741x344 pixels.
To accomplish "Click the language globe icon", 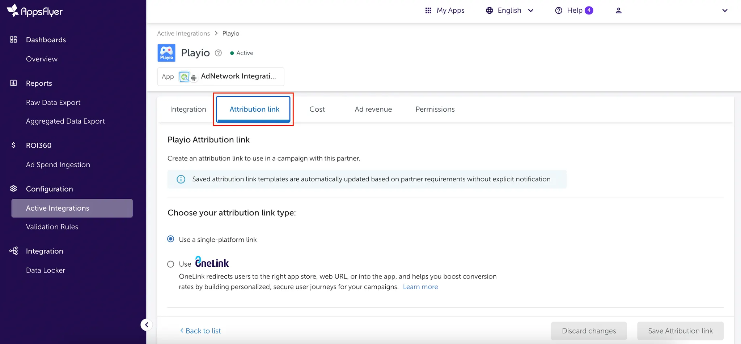I will (490, 10).
